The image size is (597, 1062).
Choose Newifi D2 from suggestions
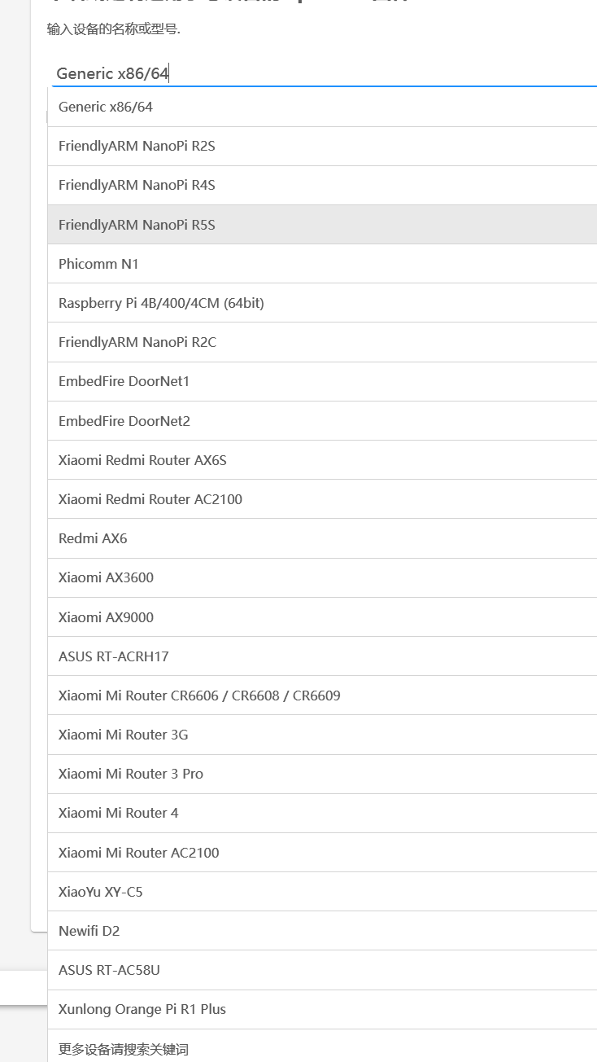[x=89, y=931]
